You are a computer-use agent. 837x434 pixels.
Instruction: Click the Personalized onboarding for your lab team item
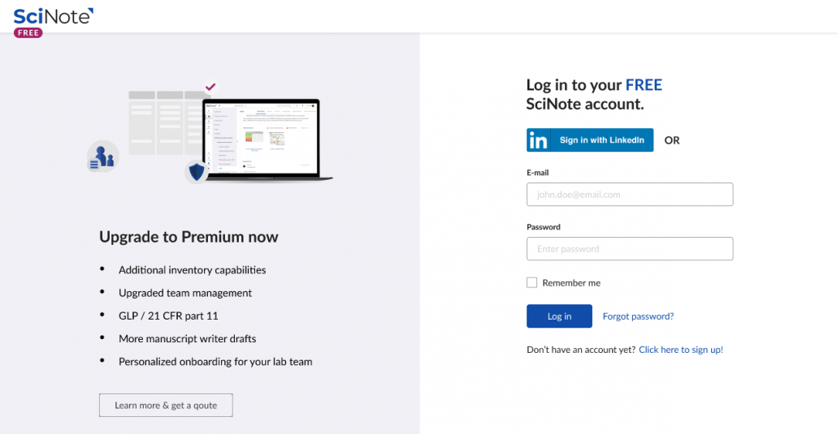(x=215, y=362)
